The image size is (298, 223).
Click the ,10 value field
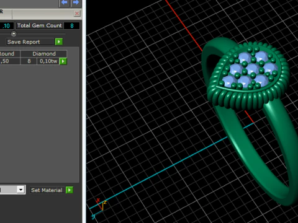coord(7,26)
